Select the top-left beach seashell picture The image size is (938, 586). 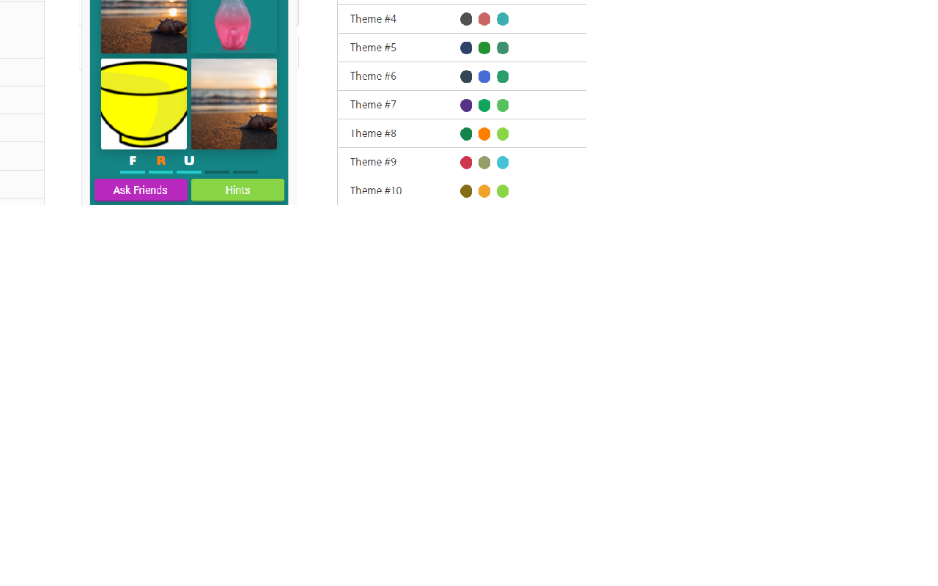[x=144, y=26]
